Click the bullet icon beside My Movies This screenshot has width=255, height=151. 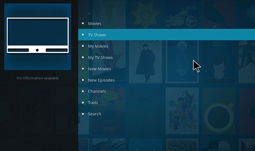tap(83, 46)
